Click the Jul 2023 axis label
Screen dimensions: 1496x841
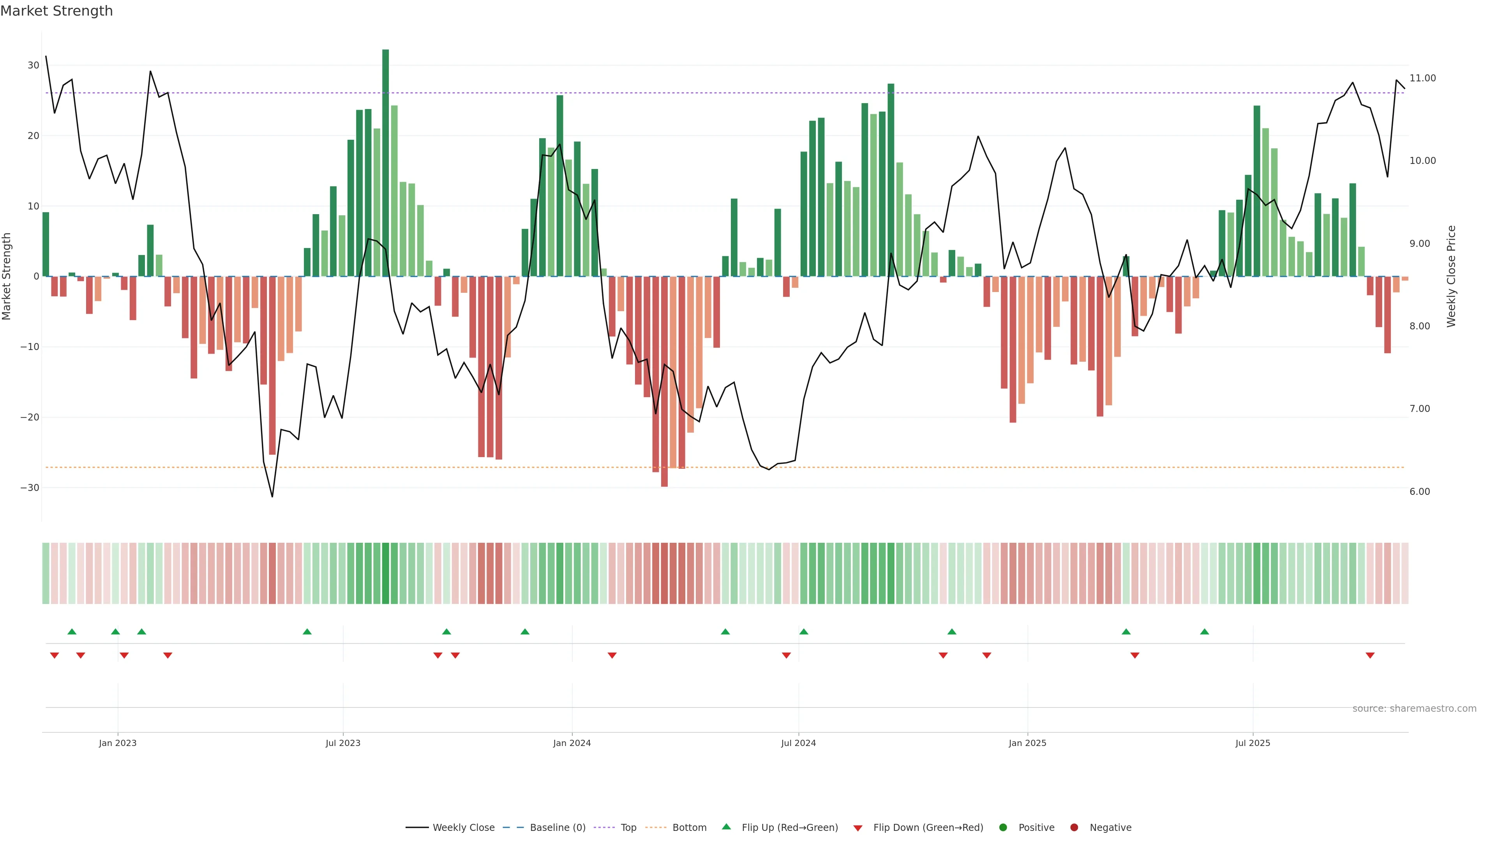coord(343,743)
